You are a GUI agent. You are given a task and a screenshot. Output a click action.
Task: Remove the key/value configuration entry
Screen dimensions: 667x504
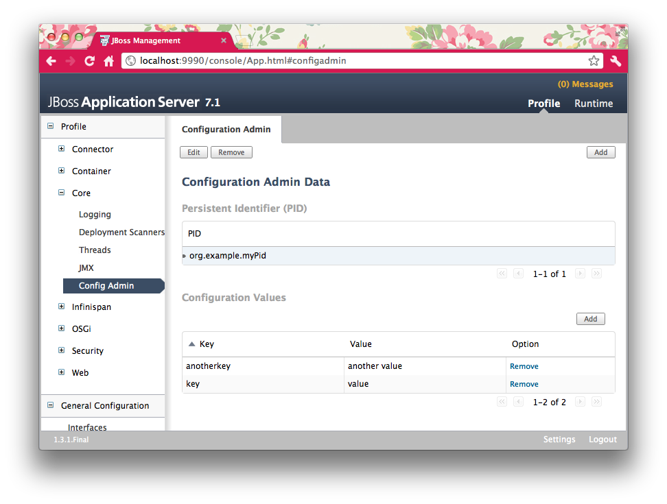click(x=524, y=384)
